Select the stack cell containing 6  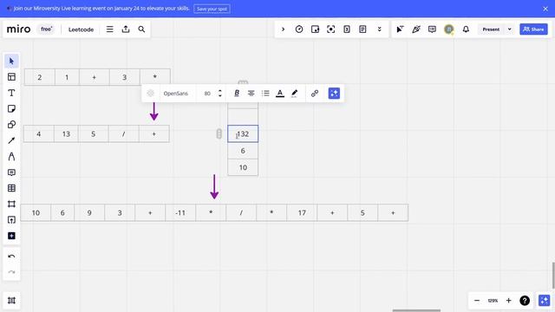coord(243,151)
